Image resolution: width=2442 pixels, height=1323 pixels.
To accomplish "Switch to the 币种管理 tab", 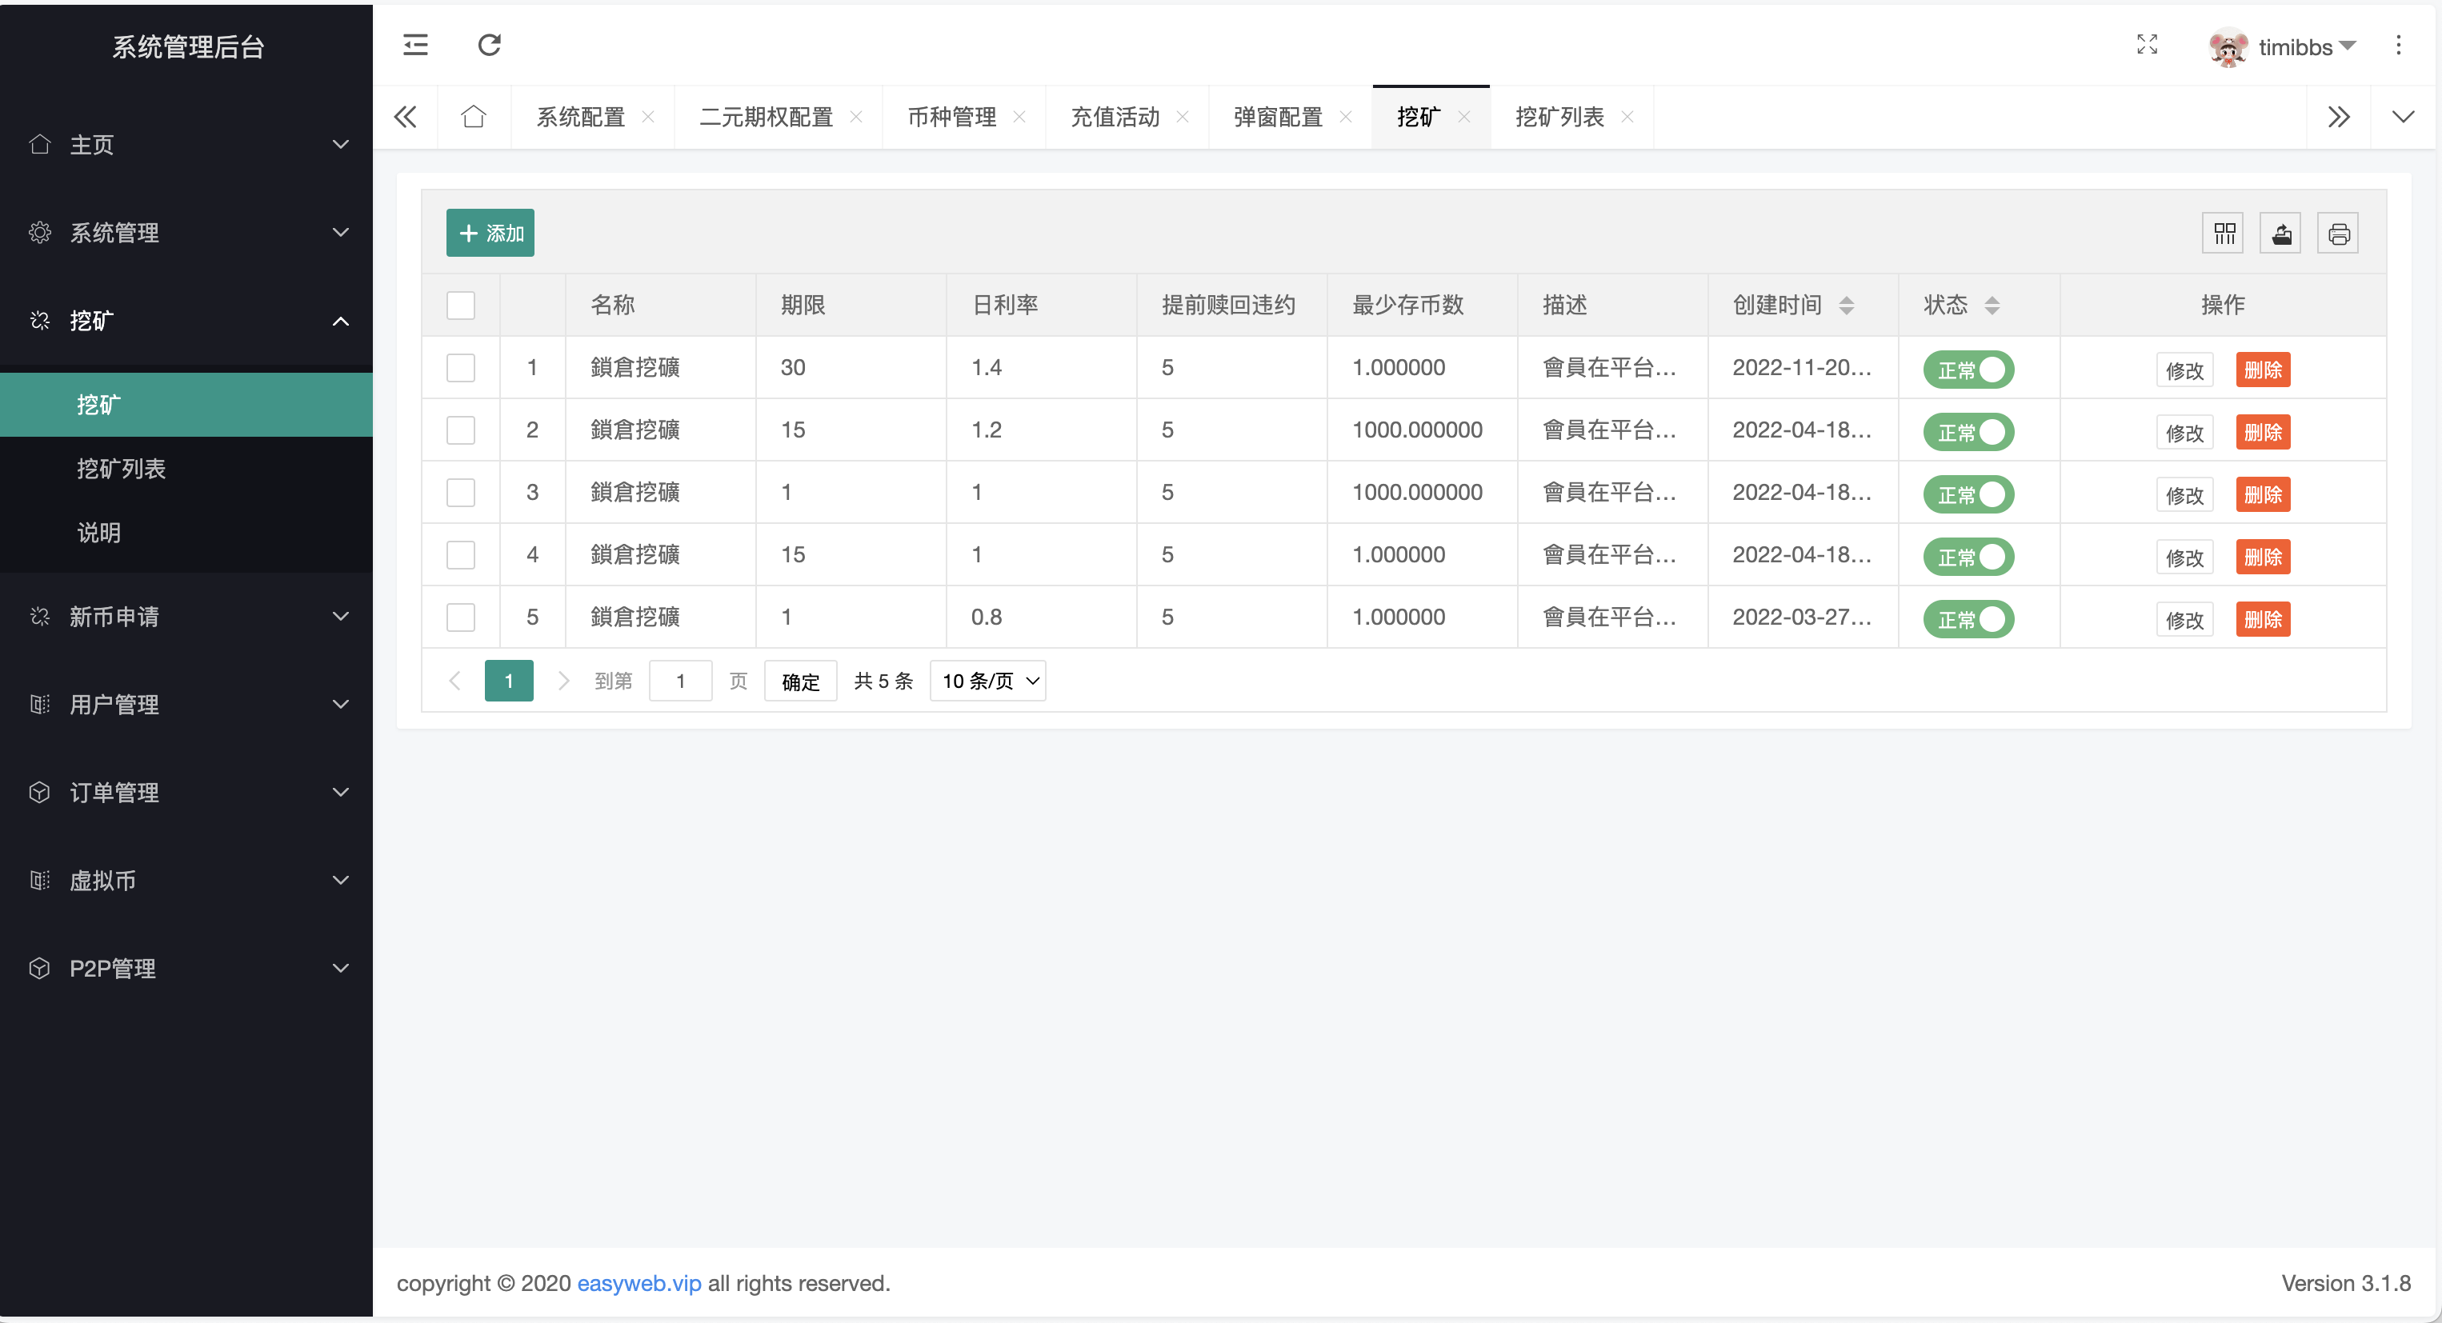I will point(952,116).
